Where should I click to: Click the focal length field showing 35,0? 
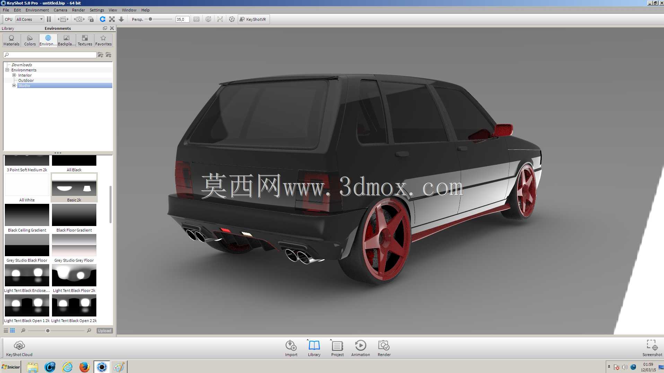(182, 19)
